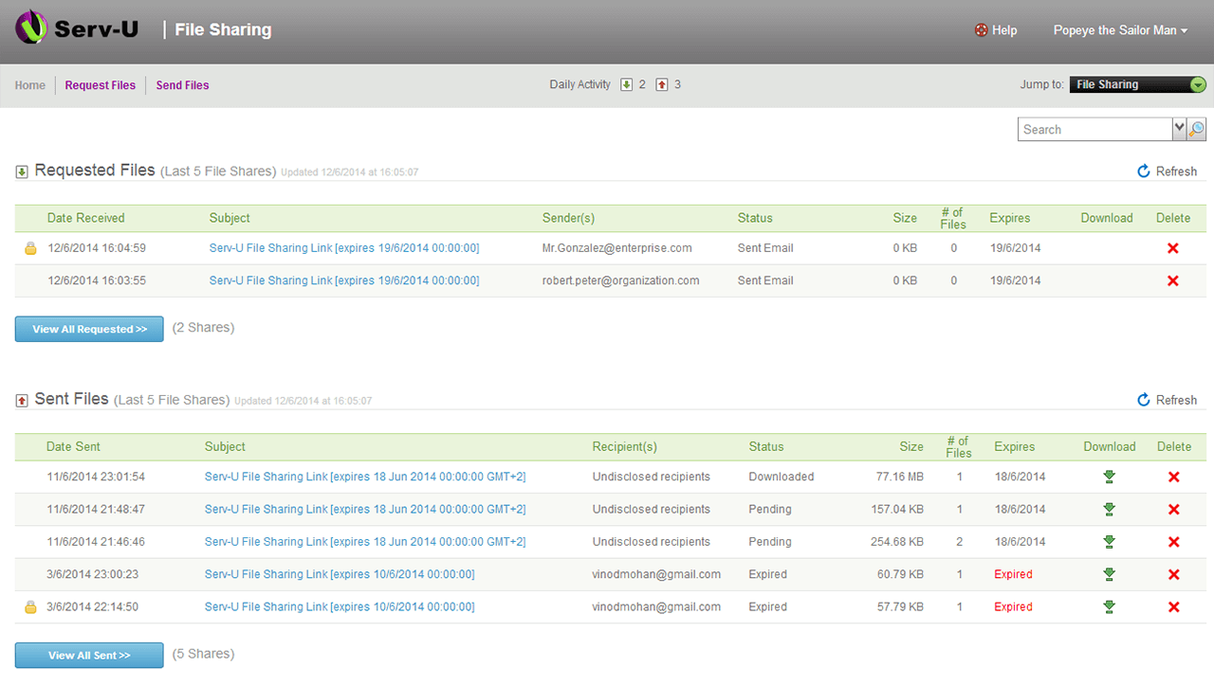Viewport: 1214px width, 686px height.
Task: Open the 11/6/2014 23:01:54 sent subject link
Action: (365, 477)
